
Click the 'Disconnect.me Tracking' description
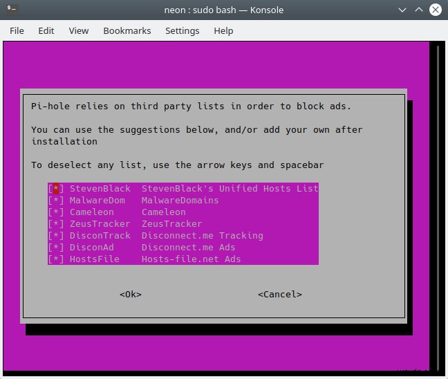pyautogui.click(x=203, y=236)
